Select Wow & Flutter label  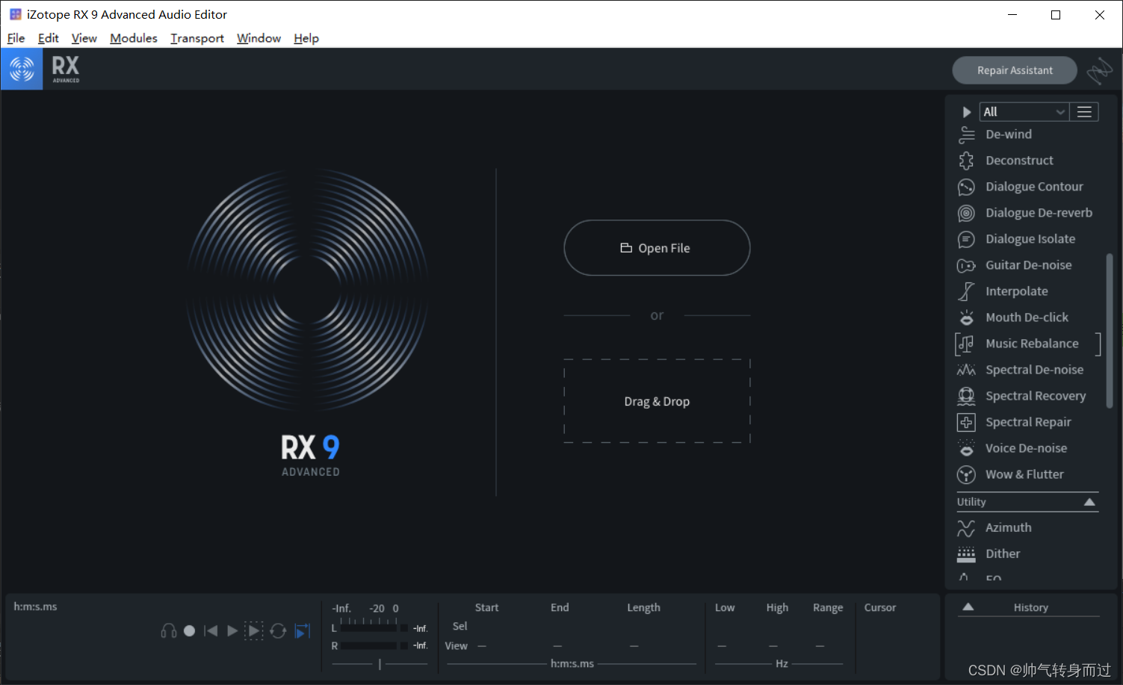(x=1024, y=474)
